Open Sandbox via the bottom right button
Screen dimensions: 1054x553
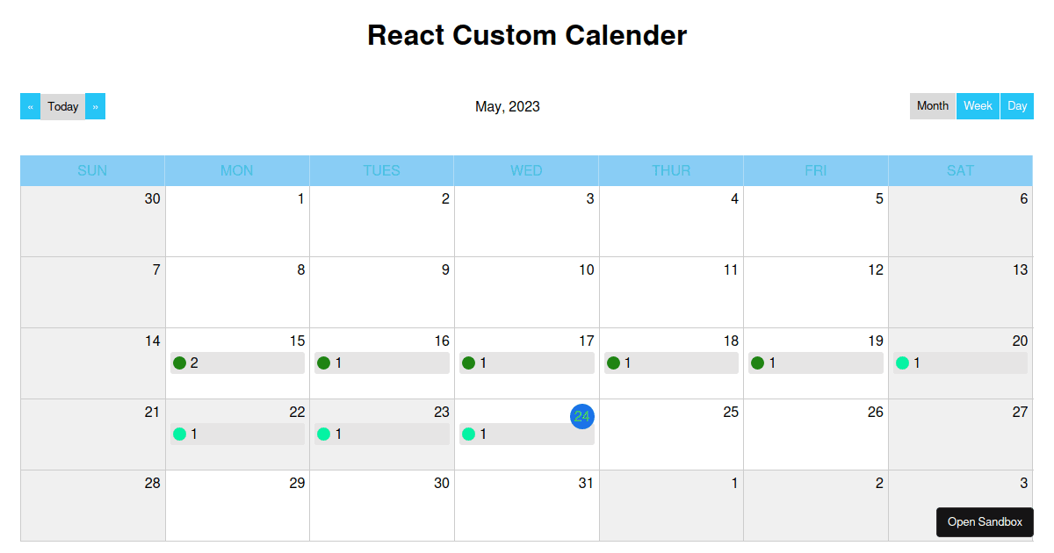[985, 521]
